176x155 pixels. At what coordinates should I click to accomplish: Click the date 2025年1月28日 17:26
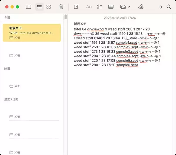(x=120, y=18)
